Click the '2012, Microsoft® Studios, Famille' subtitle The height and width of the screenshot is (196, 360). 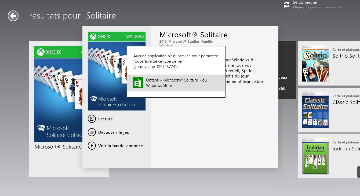click(186, 42)
